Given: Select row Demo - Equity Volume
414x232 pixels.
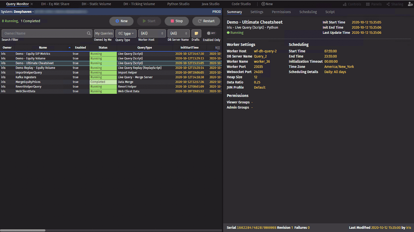Looking at the screenshot, I should 111,58.
